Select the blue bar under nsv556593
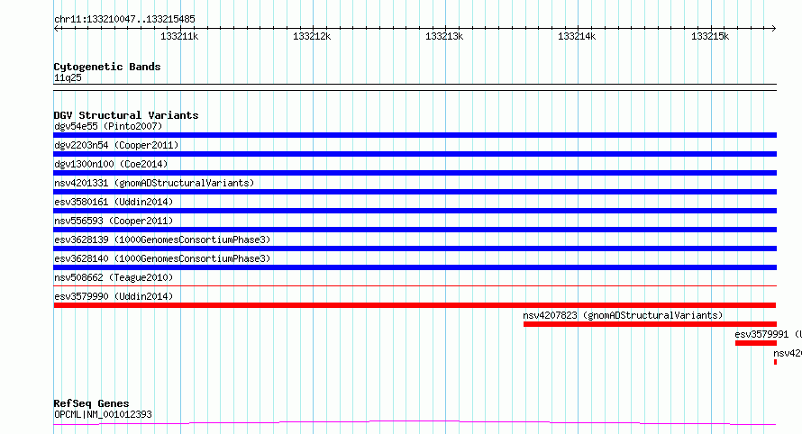 click(x=415, y=230)
